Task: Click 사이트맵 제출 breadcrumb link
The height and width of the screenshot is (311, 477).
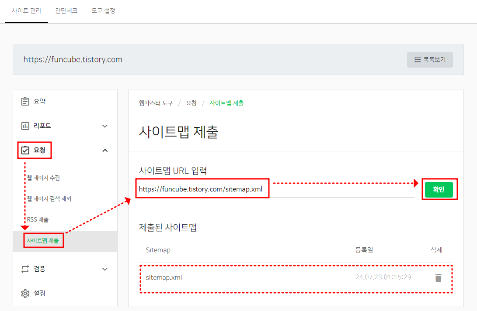Action: 226,103
